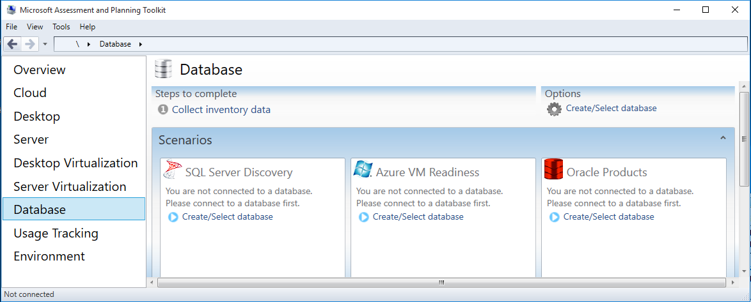Click the Azure VM Readiness card title
The width and height of the screenshot is (751, 302).
coord(428,172)
